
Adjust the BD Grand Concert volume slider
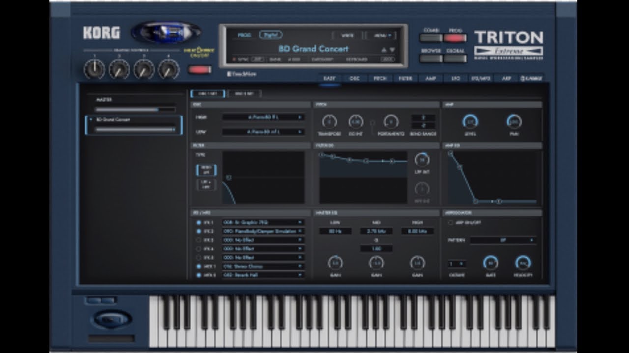pyautogui.click(x=135, y=129)
